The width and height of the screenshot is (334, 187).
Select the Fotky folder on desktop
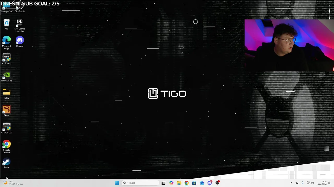point(7,94)
